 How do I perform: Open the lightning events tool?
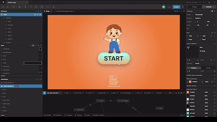[42, 7]
